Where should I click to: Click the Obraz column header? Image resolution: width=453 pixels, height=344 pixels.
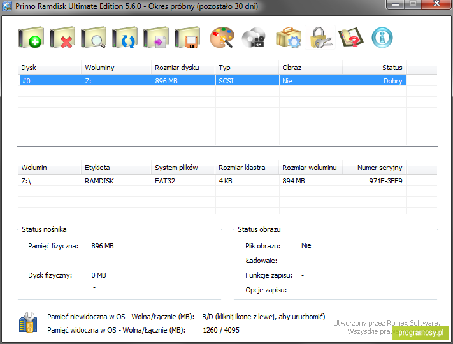pos(311,68)
